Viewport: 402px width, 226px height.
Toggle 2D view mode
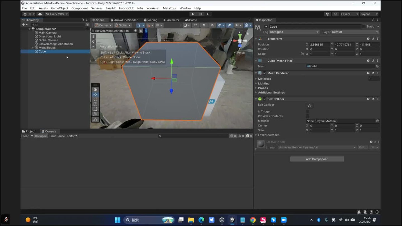[x=196, y=25]
